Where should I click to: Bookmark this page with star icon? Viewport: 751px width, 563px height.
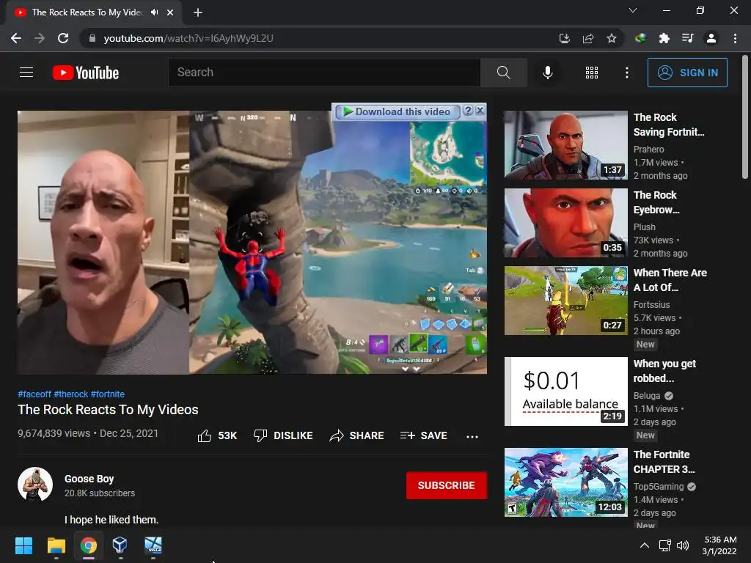[x=611, y=38]
